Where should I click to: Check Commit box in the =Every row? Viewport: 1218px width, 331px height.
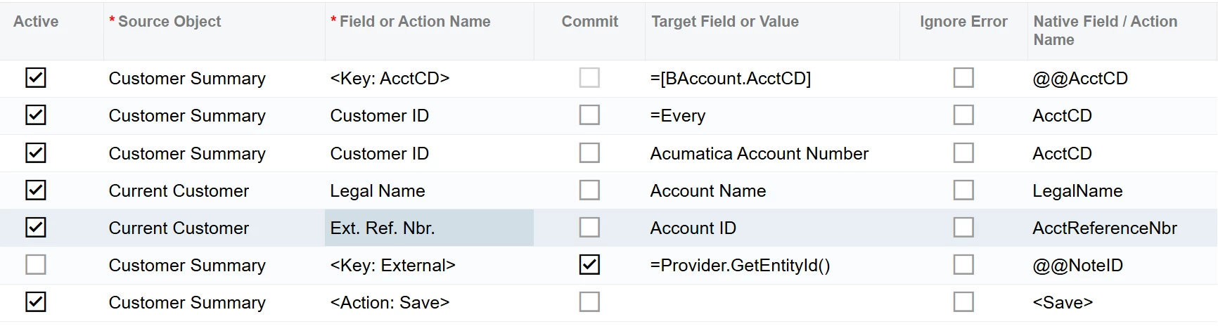589,115
